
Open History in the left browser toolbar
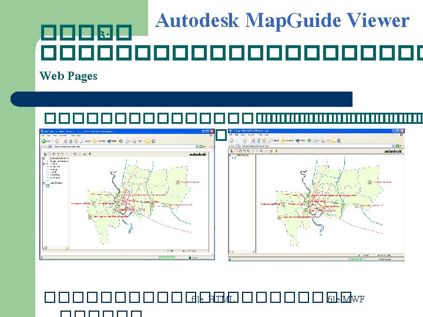coord(121,141)
